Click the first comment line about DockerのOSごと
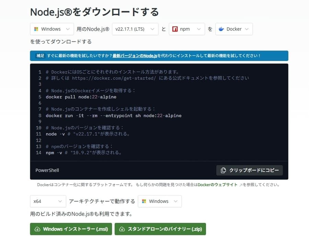Viewport: 309px width, 239px height. coord(112,72)
